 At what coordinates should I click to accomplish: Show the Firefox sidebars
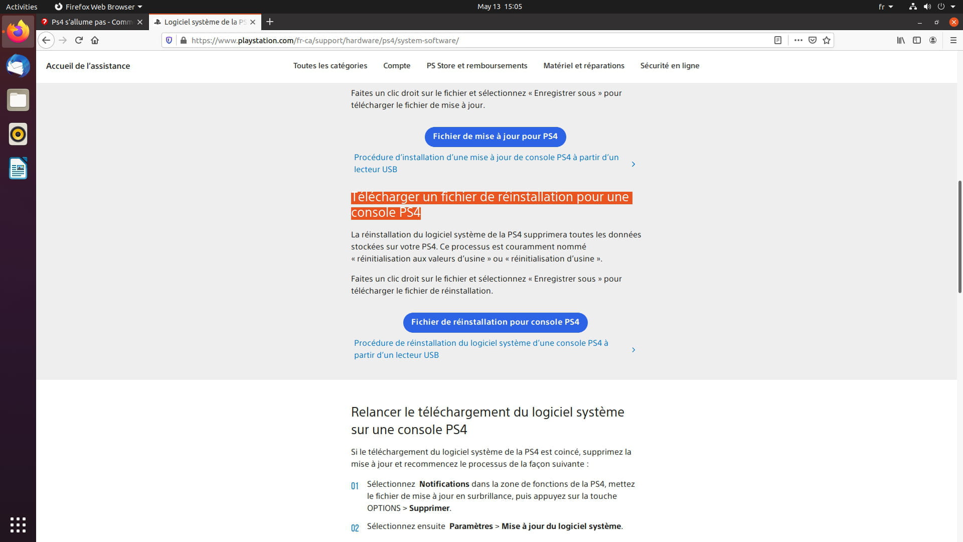[x=917, y=40]
